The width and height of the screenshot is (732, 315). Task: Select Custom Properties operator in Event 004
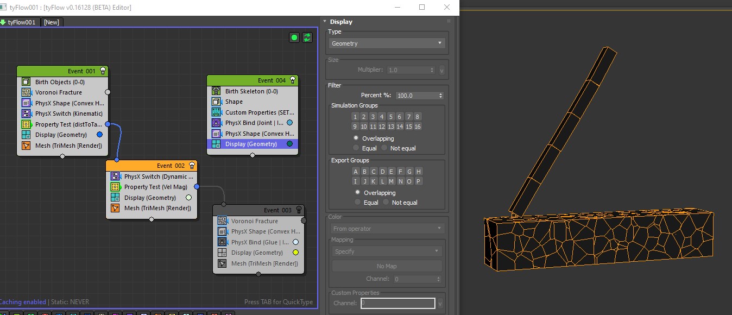coord(260,112)
